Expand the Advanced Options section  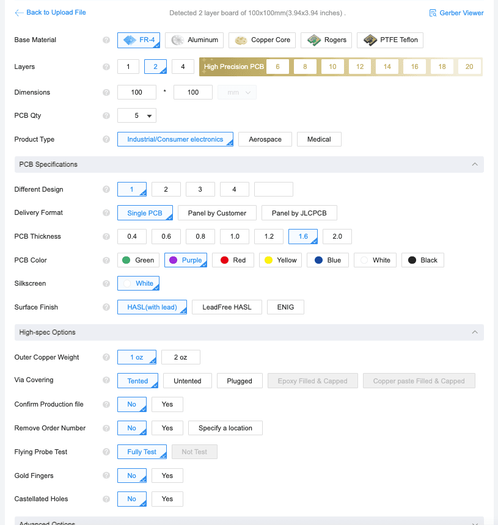pos(475,523)
